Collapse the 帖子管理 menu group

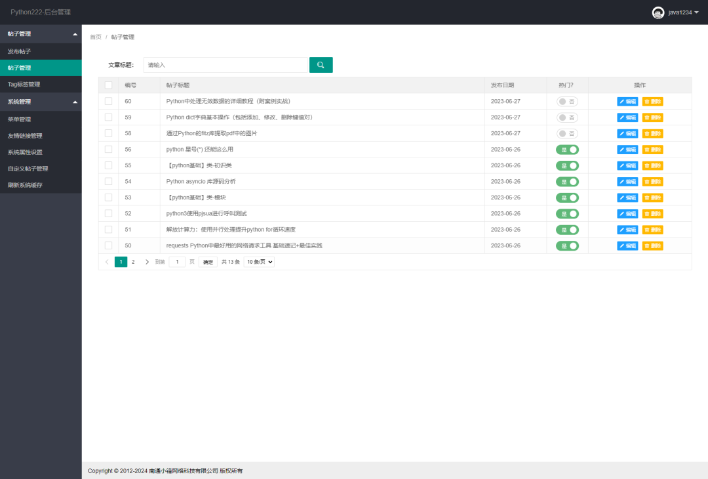point(41,33)
